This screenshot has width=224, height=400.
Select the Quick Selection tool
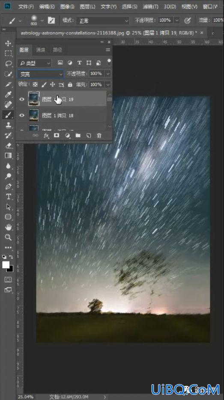tap(8, 74)
